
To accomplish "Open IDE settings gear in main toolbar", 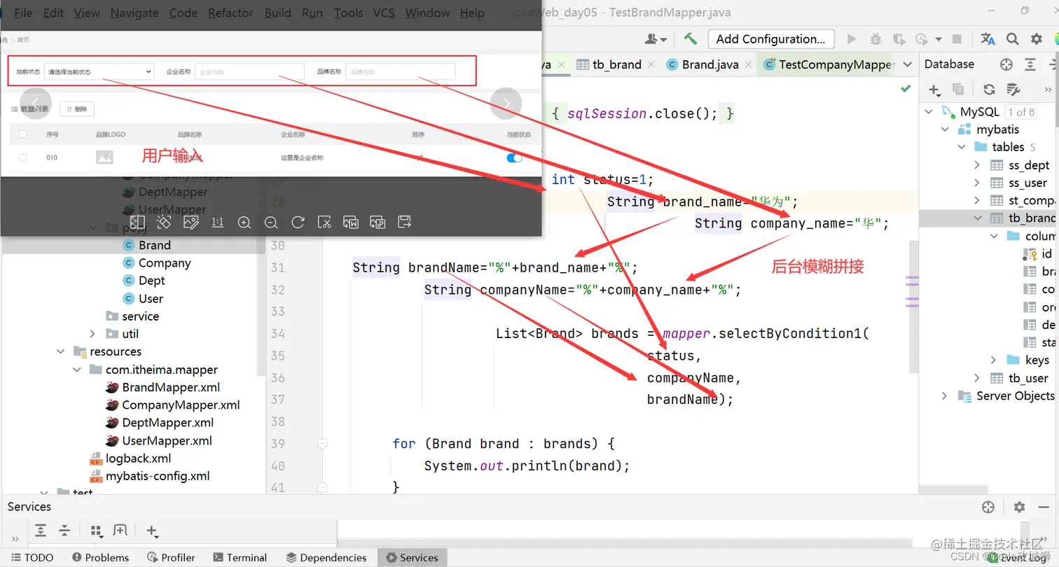I will tap(1037, 39).
